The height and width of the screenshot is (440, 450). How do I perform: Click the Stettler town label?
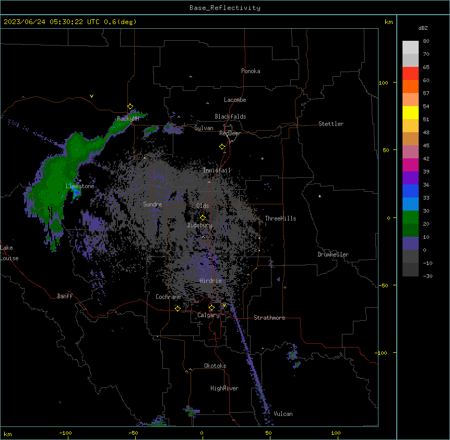pyautogui.click(x=330, y=124)
